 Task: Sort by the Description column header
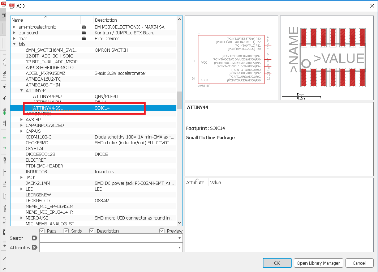(x=135, y=20)
